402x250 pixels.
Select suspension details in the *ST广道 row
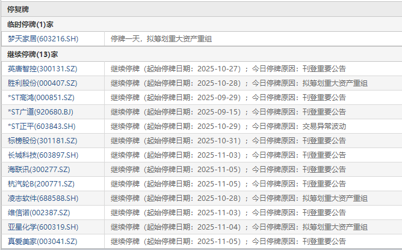[228, 112]
